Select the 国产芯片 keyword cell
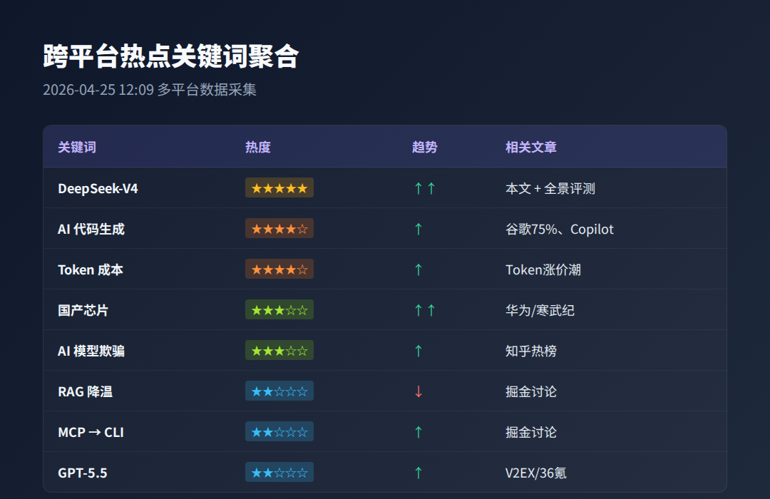The width and height of the screenshot is (770, 499). coord(83,310)
